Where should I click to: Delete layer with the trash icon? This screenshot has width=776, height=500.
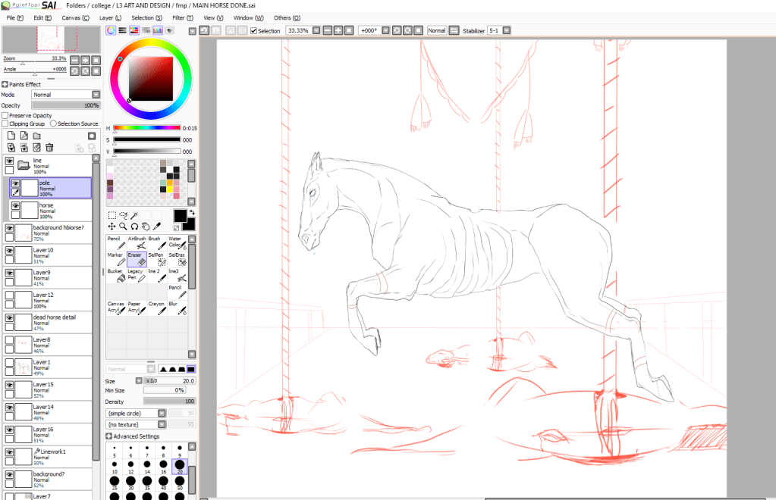pyautogui.click(x=49, y=147)
